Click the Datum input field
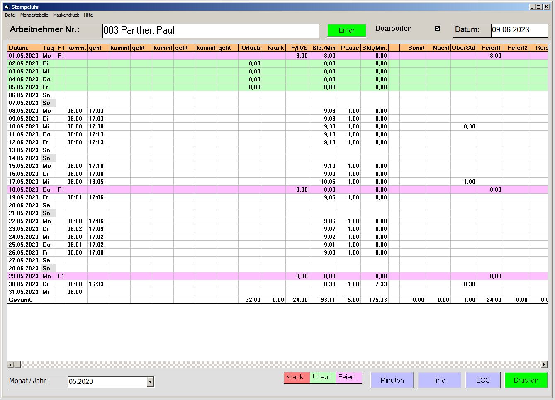 click(x=518, y=30)
